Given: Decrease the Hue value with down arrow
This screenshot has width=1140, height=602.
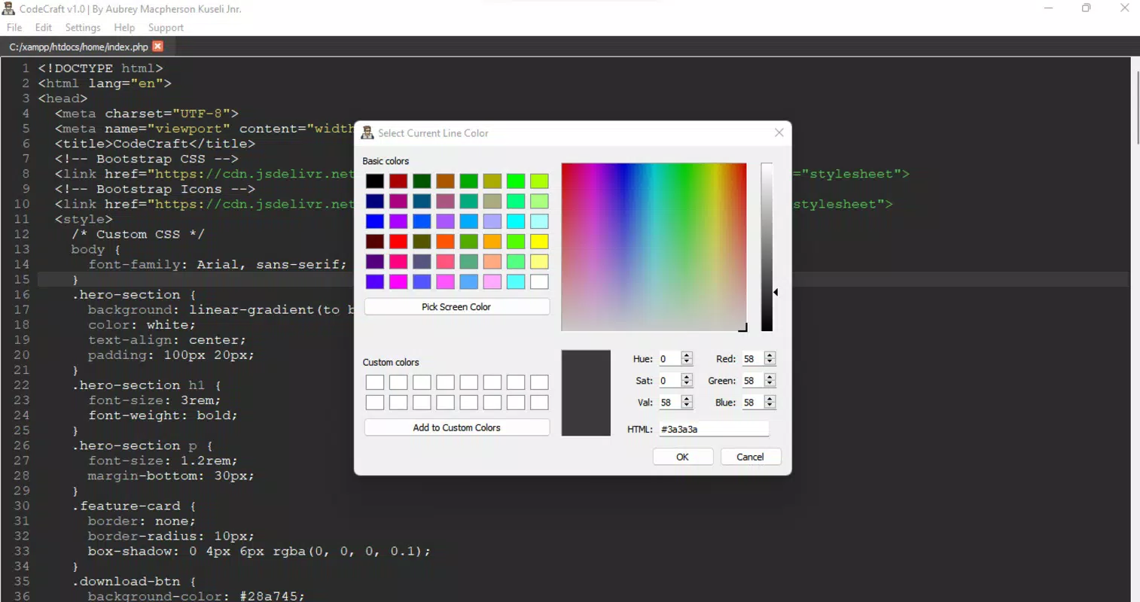Looking at the screenshot, I should [687, 362].
